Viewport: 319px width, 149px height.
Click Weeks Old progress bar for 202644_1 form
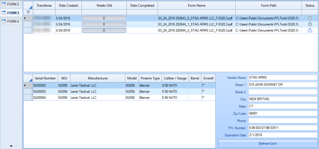tap(104, 24)
